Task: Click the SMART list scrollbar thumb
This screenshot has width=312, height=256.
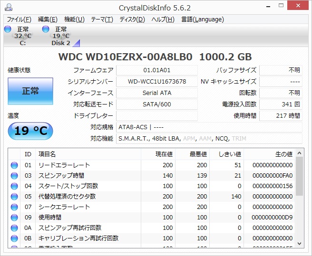Action: coord(299,176)
